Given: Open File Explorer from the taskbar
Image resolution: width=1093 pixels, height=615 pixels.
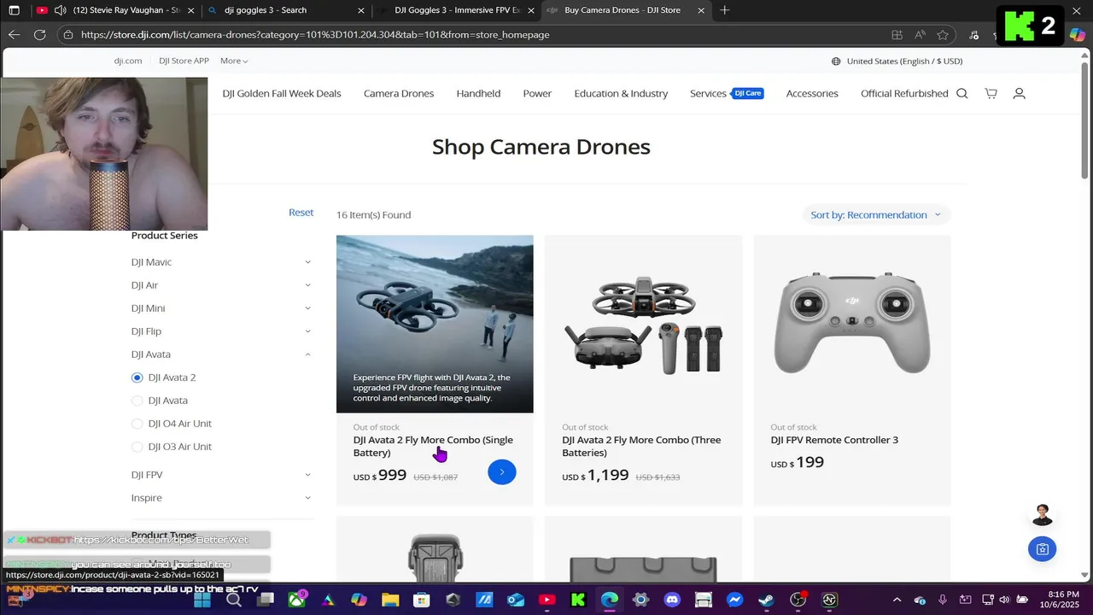Looking at the screenshot, I should pyautogui.click(x=390, y=600).
